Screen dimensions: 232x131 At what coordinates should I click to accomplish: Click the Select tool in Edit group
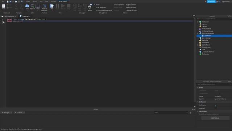[x=38, y=6]
